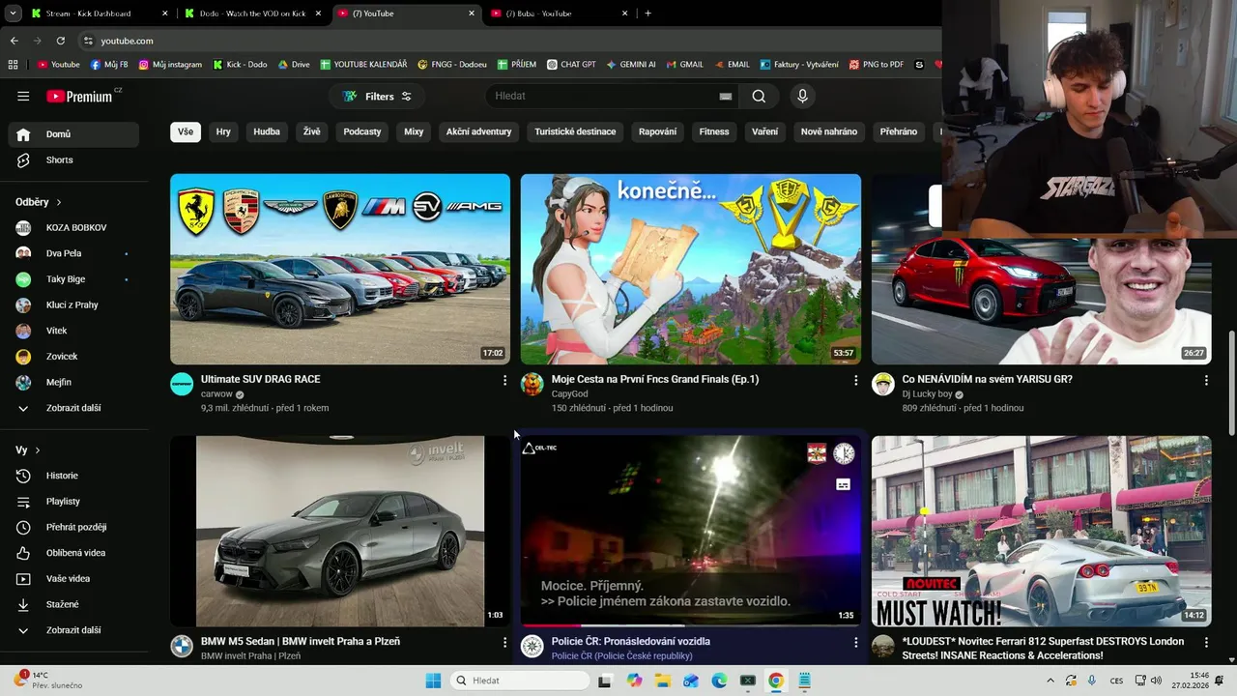The height and width of the screenshot is (696, 1237).
Task: Show hidden system tray icons chevron
Action: (x=1050, y=681)
